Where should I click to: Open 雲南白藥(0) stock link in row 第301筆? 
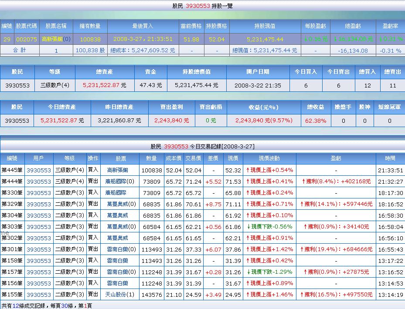click(121, 249)
